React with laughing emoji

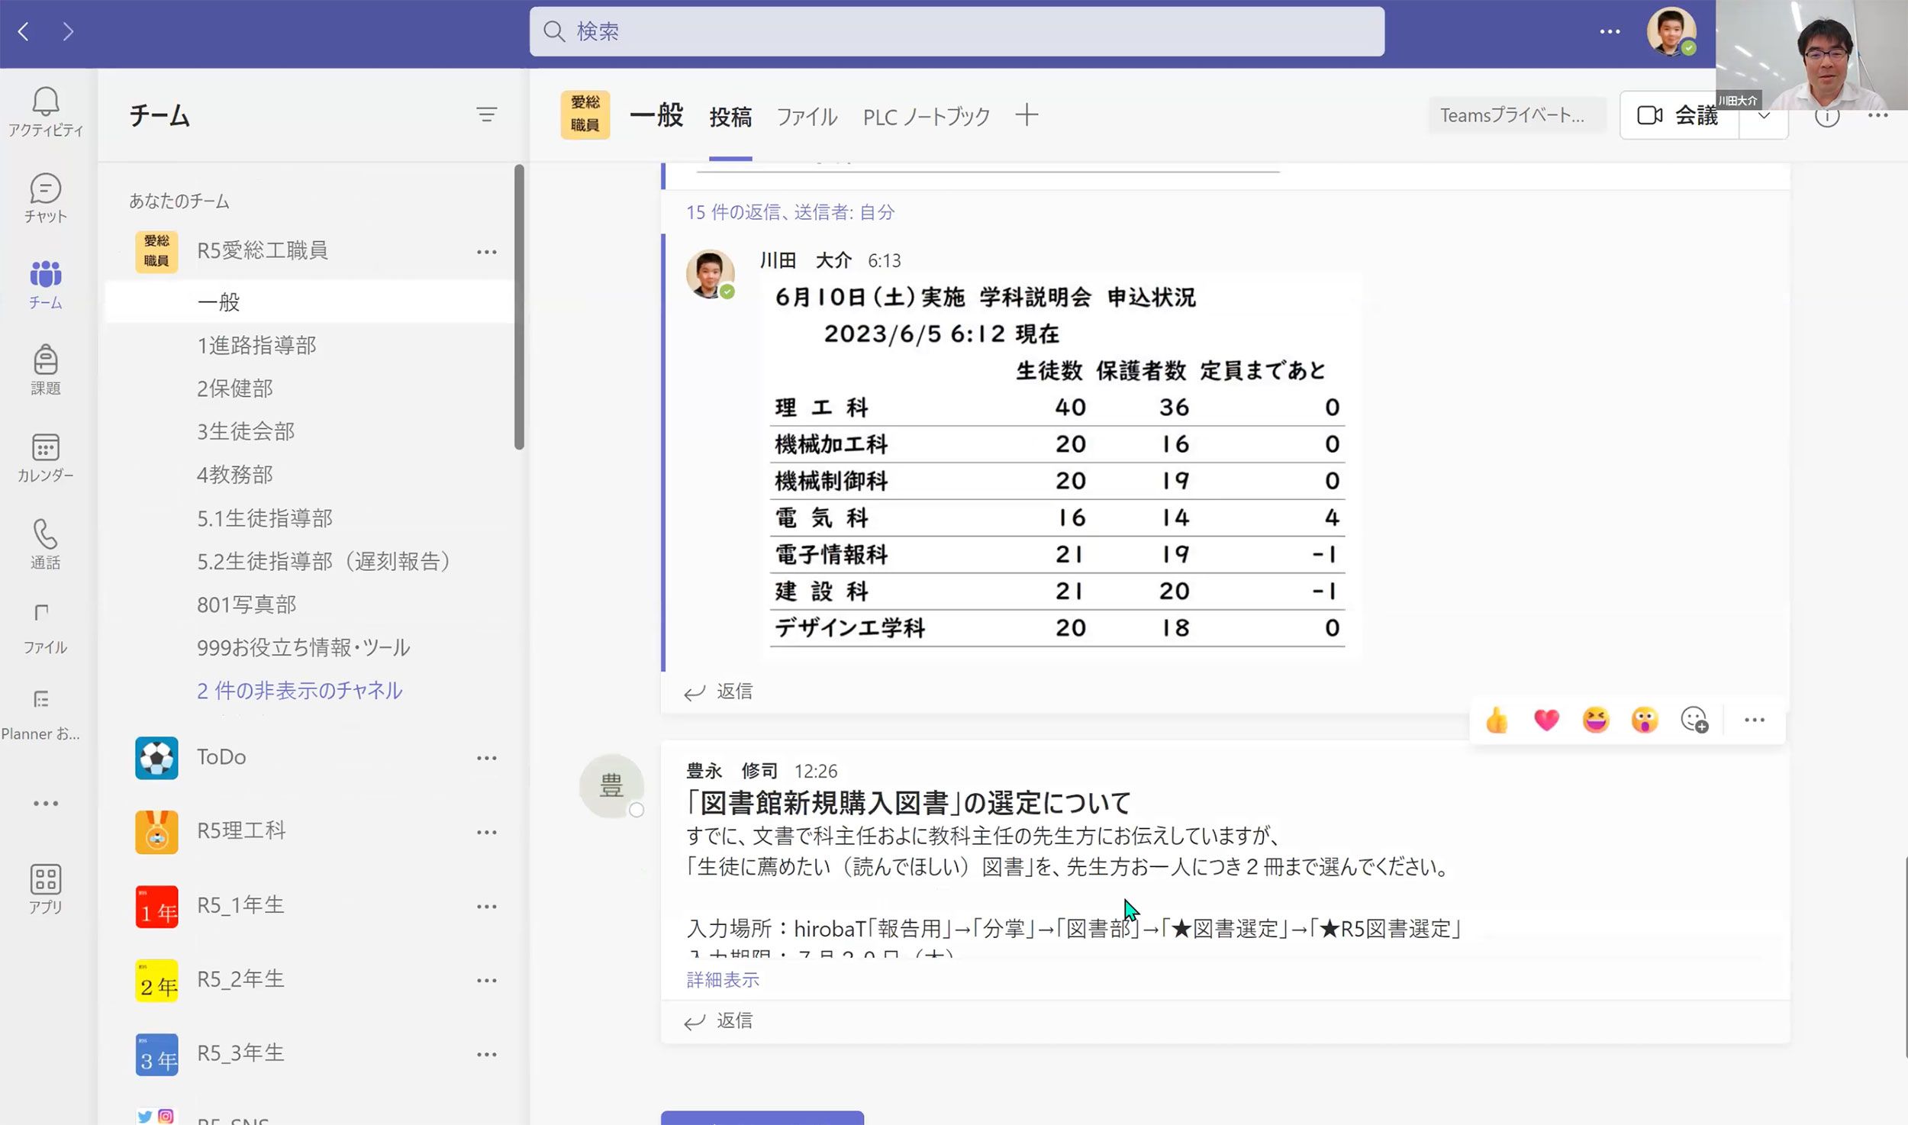coord(1596,720)
